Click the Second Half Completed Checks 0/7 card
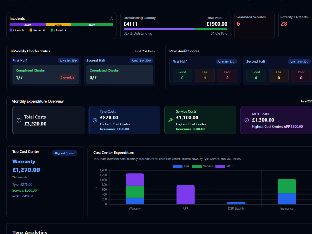312x234 pixels. (120, 75)
